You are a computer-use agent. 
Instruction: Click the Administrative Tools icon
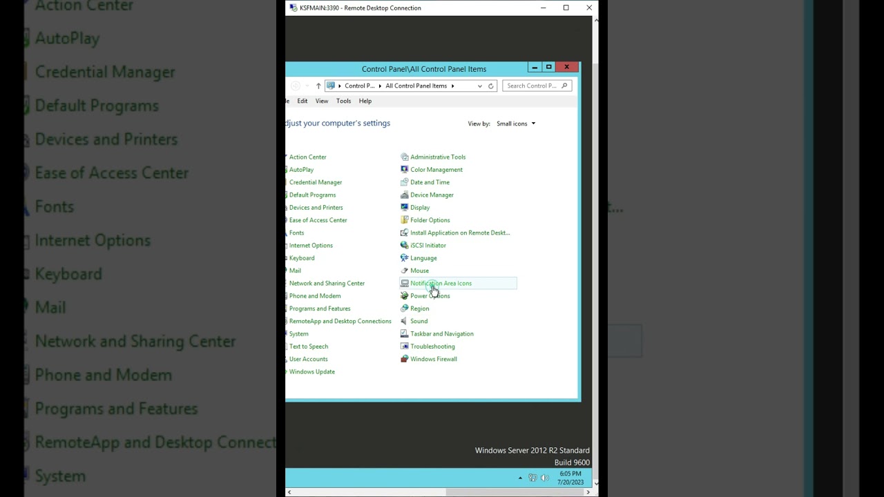pyautogui.click(x=405, y=157)
